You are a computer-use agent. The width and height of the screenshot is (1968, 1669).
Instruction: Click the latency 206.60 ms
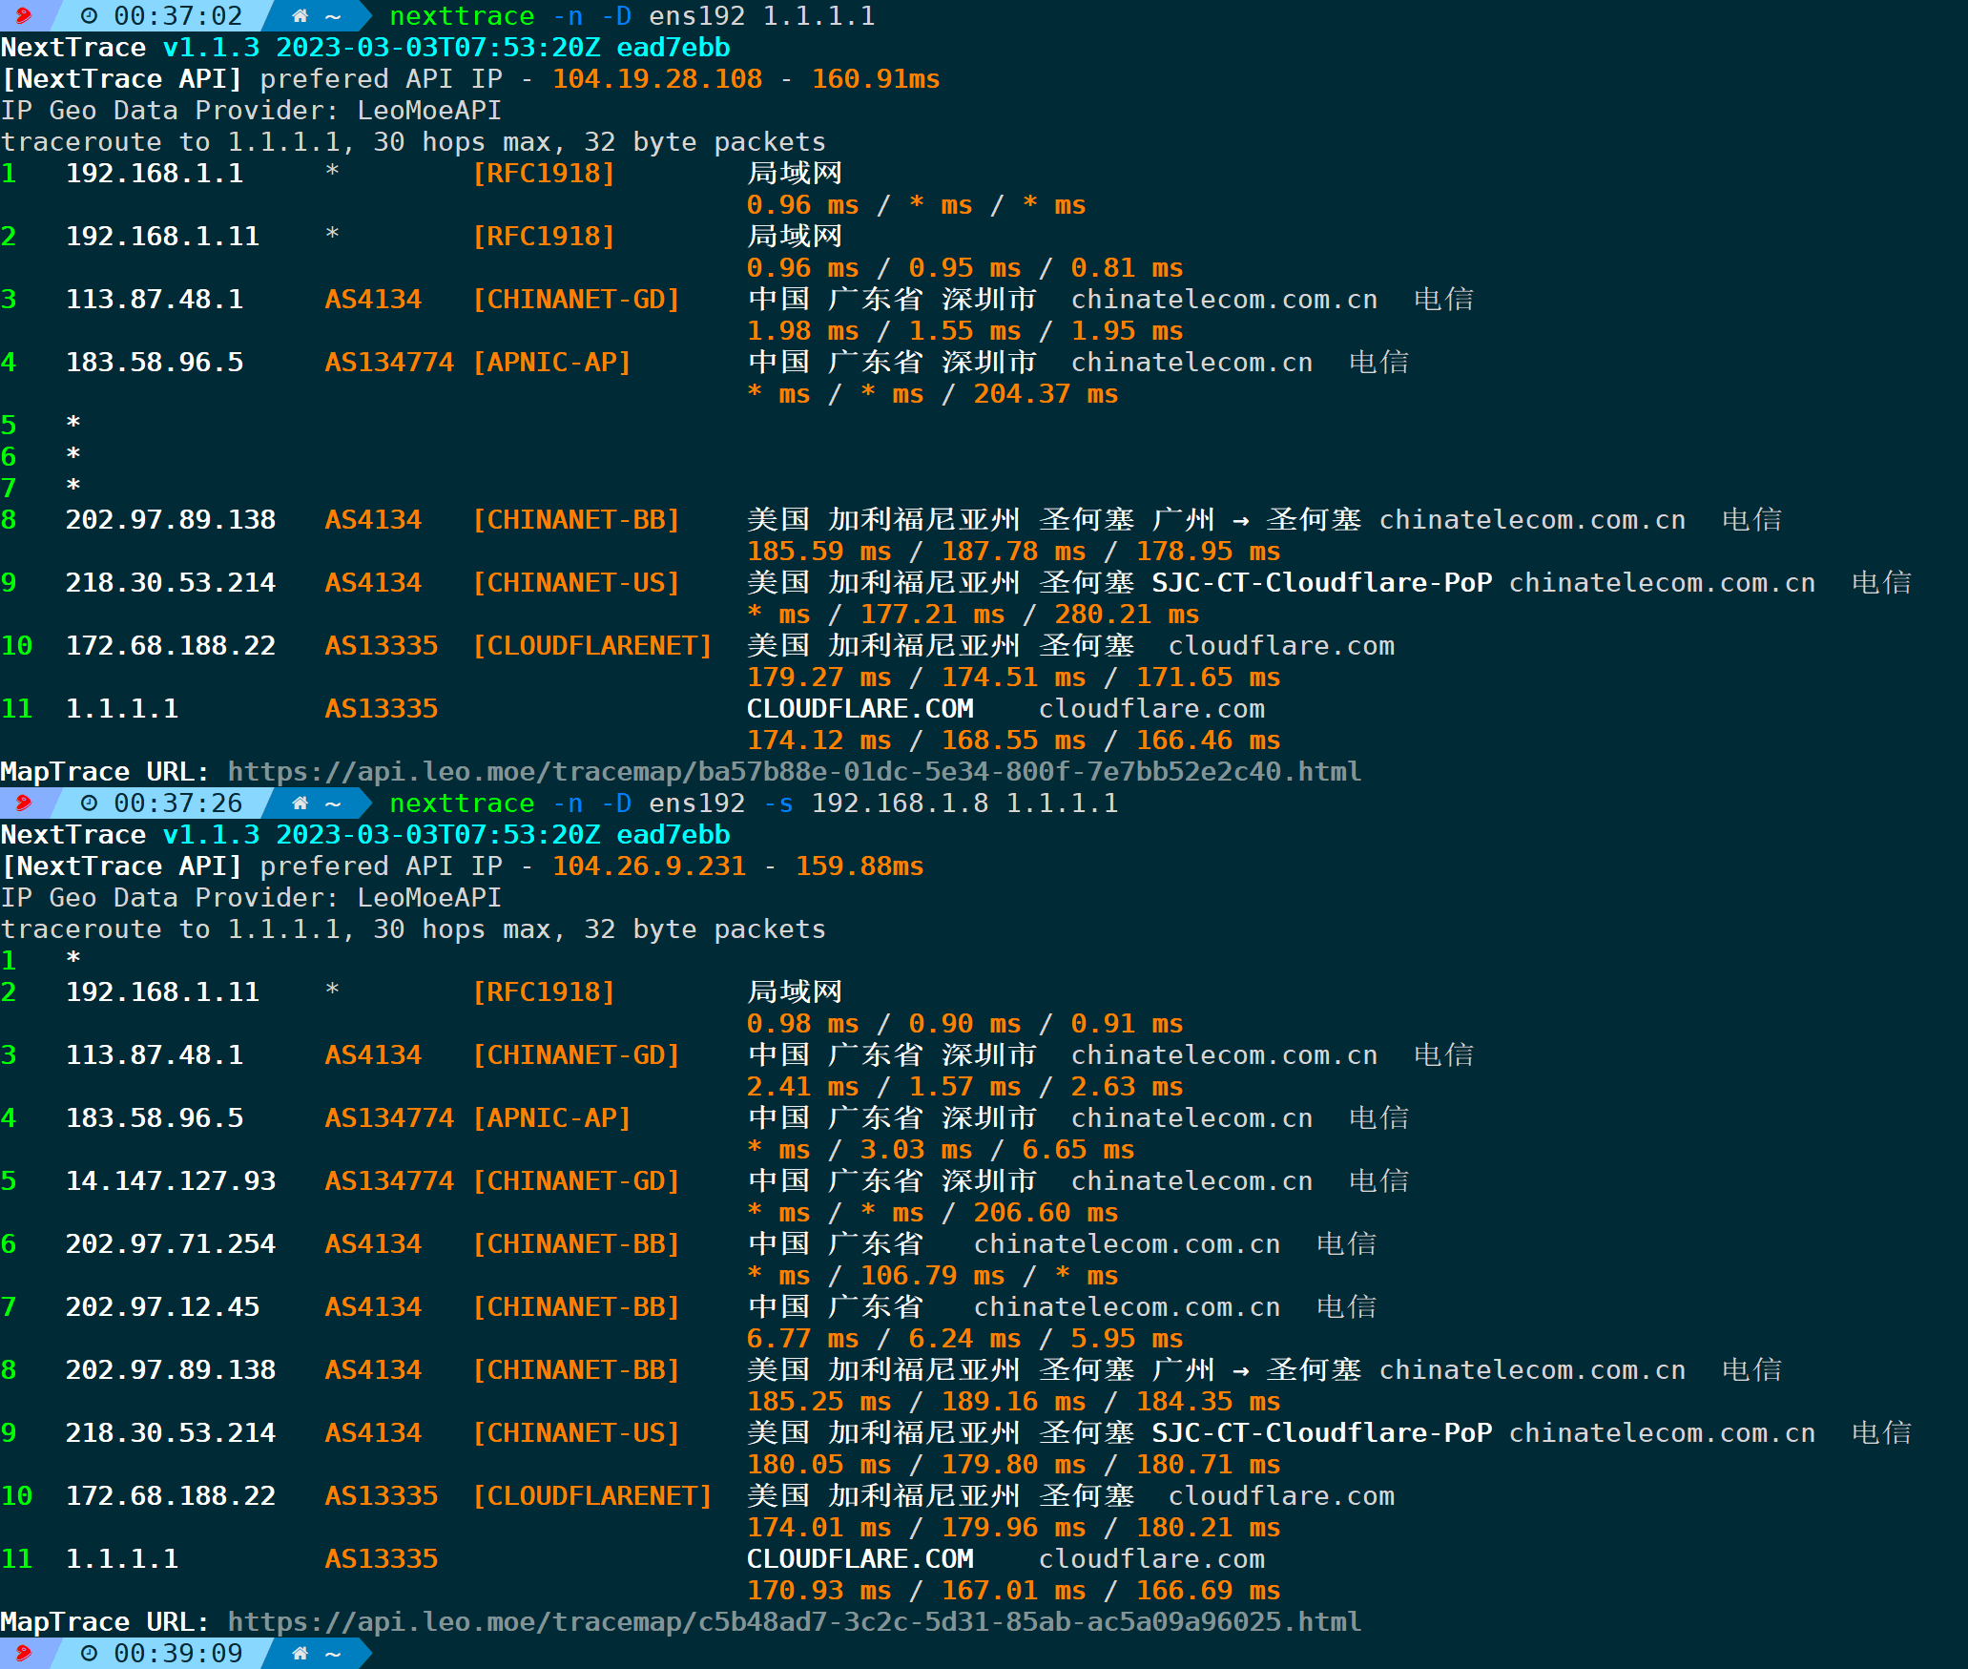coord(1046,1212)
